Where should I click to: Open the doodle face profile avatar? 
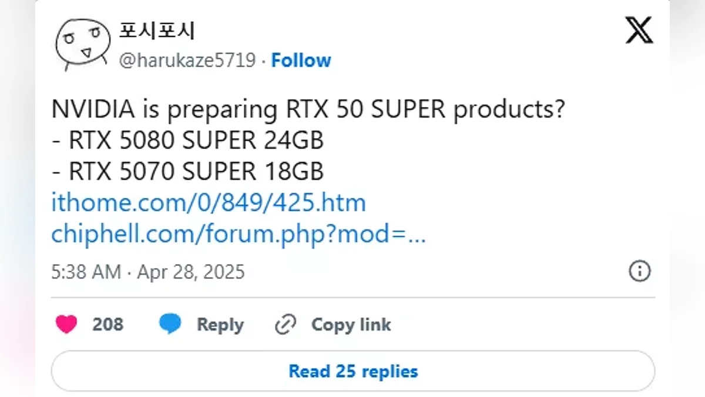(82, 43)
